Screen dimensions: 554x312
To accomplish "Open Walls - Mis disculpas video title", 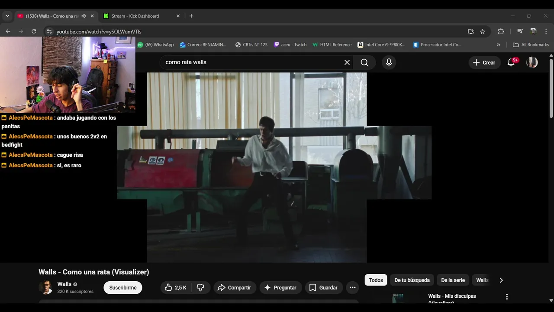I will pos(452,299).
